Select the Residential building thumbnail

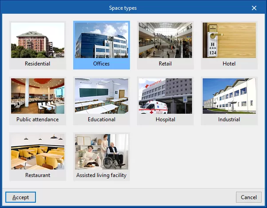coord(38,40)
